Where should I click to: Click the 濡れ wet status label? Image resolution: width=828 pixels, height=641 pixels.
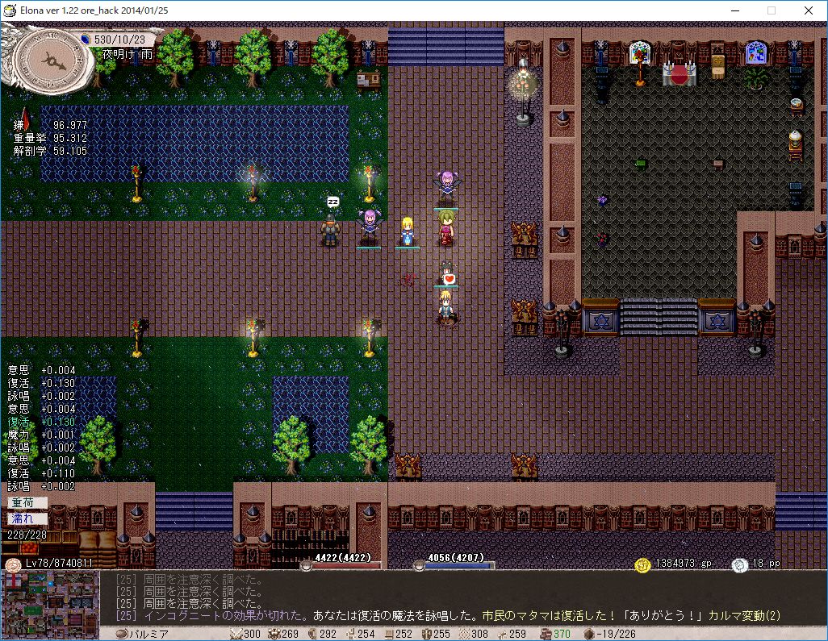point(27,518)
